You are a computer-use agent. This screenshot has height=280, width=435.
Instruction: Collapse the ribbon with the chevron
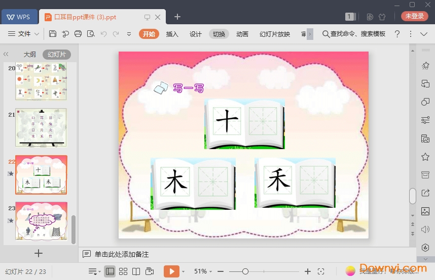tap(424, 34)
